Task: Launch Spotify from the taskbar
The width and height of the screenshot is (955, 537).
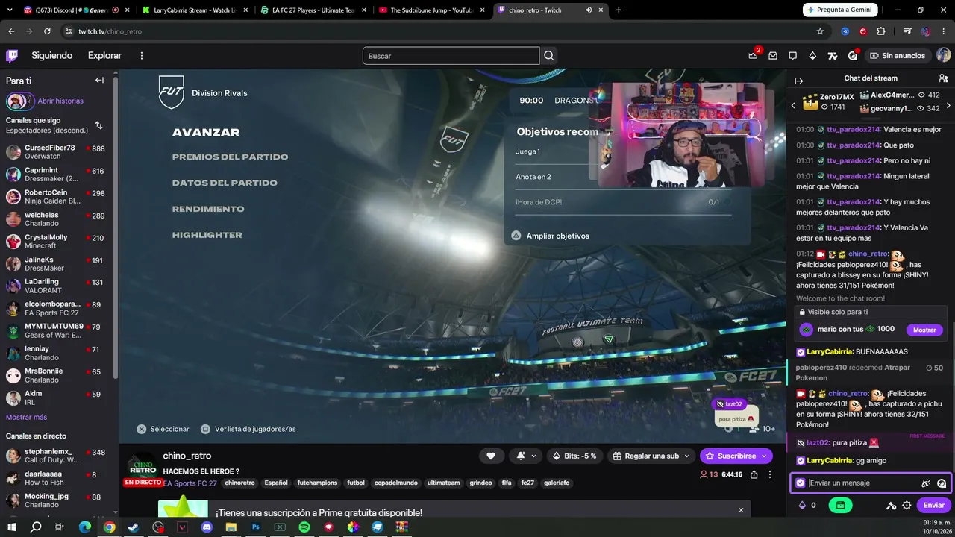Action: (304, 527)
